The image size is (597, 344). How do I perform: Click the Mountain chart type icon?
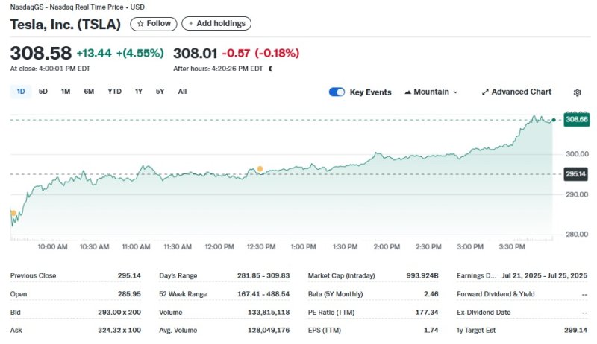(x=407, y=92)
